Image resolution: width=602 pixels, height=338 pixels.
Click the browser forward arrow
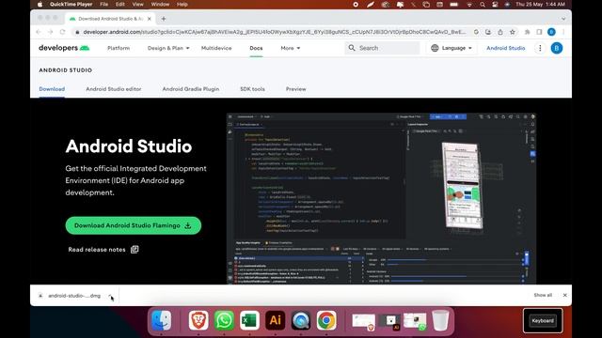click(x=50, y=32)
